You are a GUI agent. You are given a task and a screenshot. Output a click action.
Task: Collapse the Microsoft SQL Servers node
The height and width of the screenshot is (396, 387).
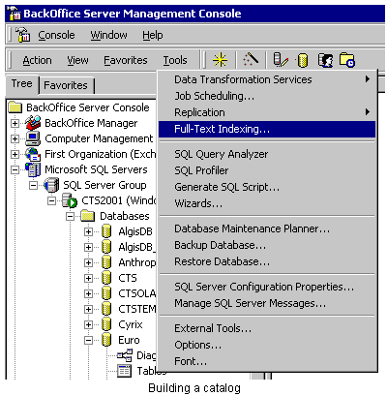[15, 169]
